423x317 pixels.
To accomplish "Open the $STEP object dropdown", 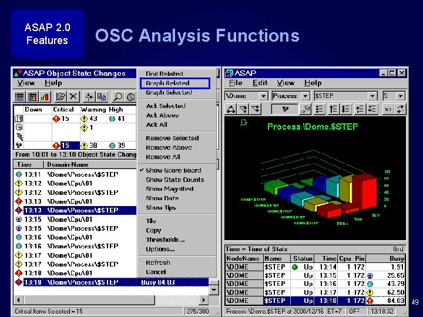I will [372, 96].
